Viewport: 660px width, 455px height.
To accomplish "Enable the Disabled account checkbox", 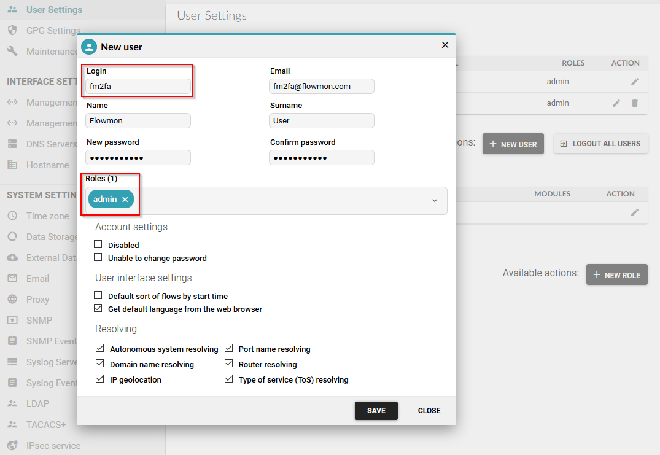I will click(x=98, y=244).
